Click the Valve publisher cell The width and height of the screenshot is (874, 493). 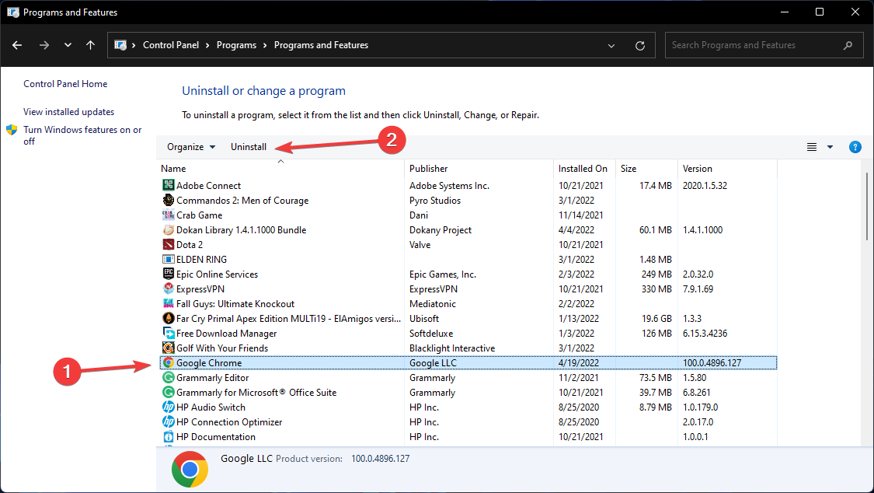[420, 244]
